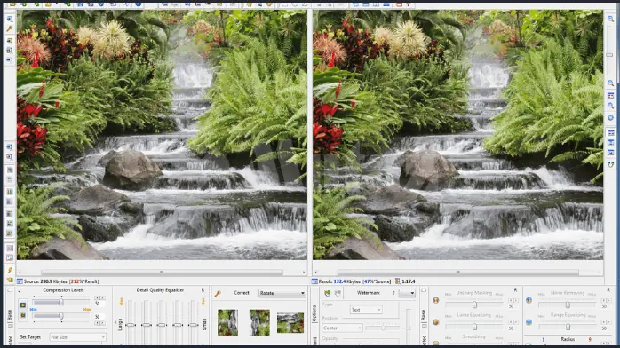Click the upper green Compression Levels icon
Image resolution: width=620 pixels, height=348 pixels.
pos(23,305)
